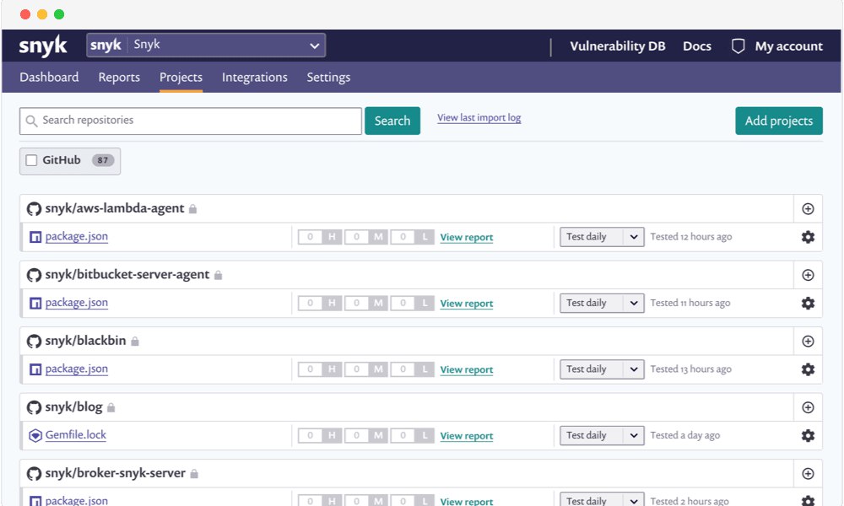Click lock icon beside snyk/aws-lambda-agent
This screenshot has width=844, height=506.
(192, 208)
